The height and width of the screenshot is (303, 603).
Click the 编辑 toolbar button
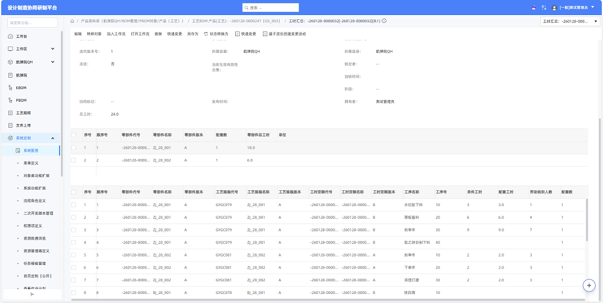coord(78,34)
